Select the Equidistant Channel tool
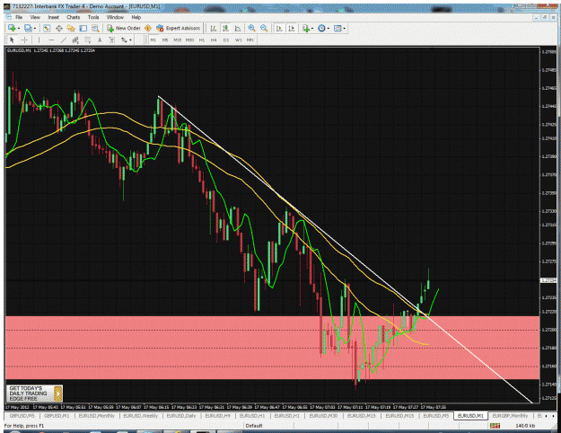The image size is (561, 433). point(75,40)
